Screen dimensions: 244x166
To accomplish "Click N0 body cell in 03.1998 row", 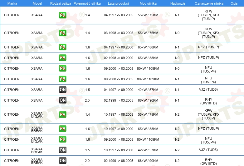I will tap(177, 33).
